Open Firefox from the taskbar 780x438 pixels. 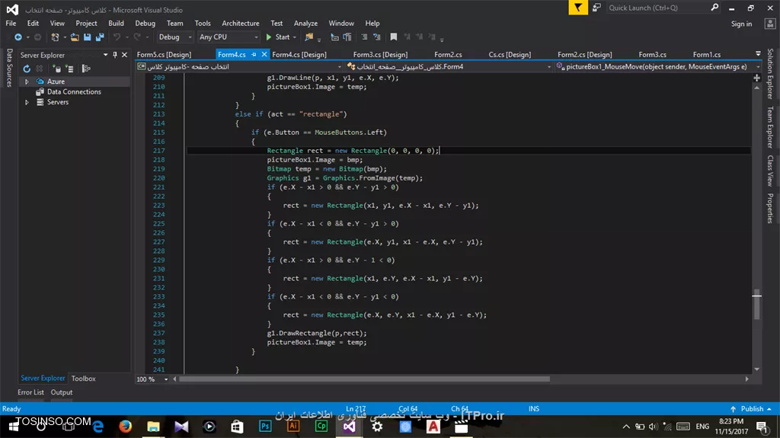tap(126, 427)
